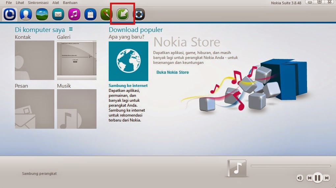Skip to previous track
This screenshot has width=336, height=188.
(309, 178)
